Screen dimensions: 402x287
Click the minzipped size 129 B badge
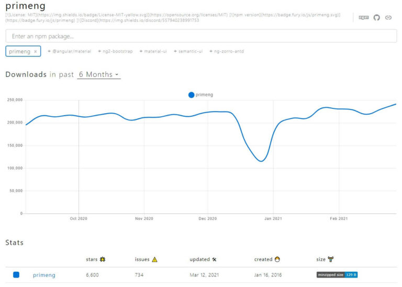pos(337,275)
